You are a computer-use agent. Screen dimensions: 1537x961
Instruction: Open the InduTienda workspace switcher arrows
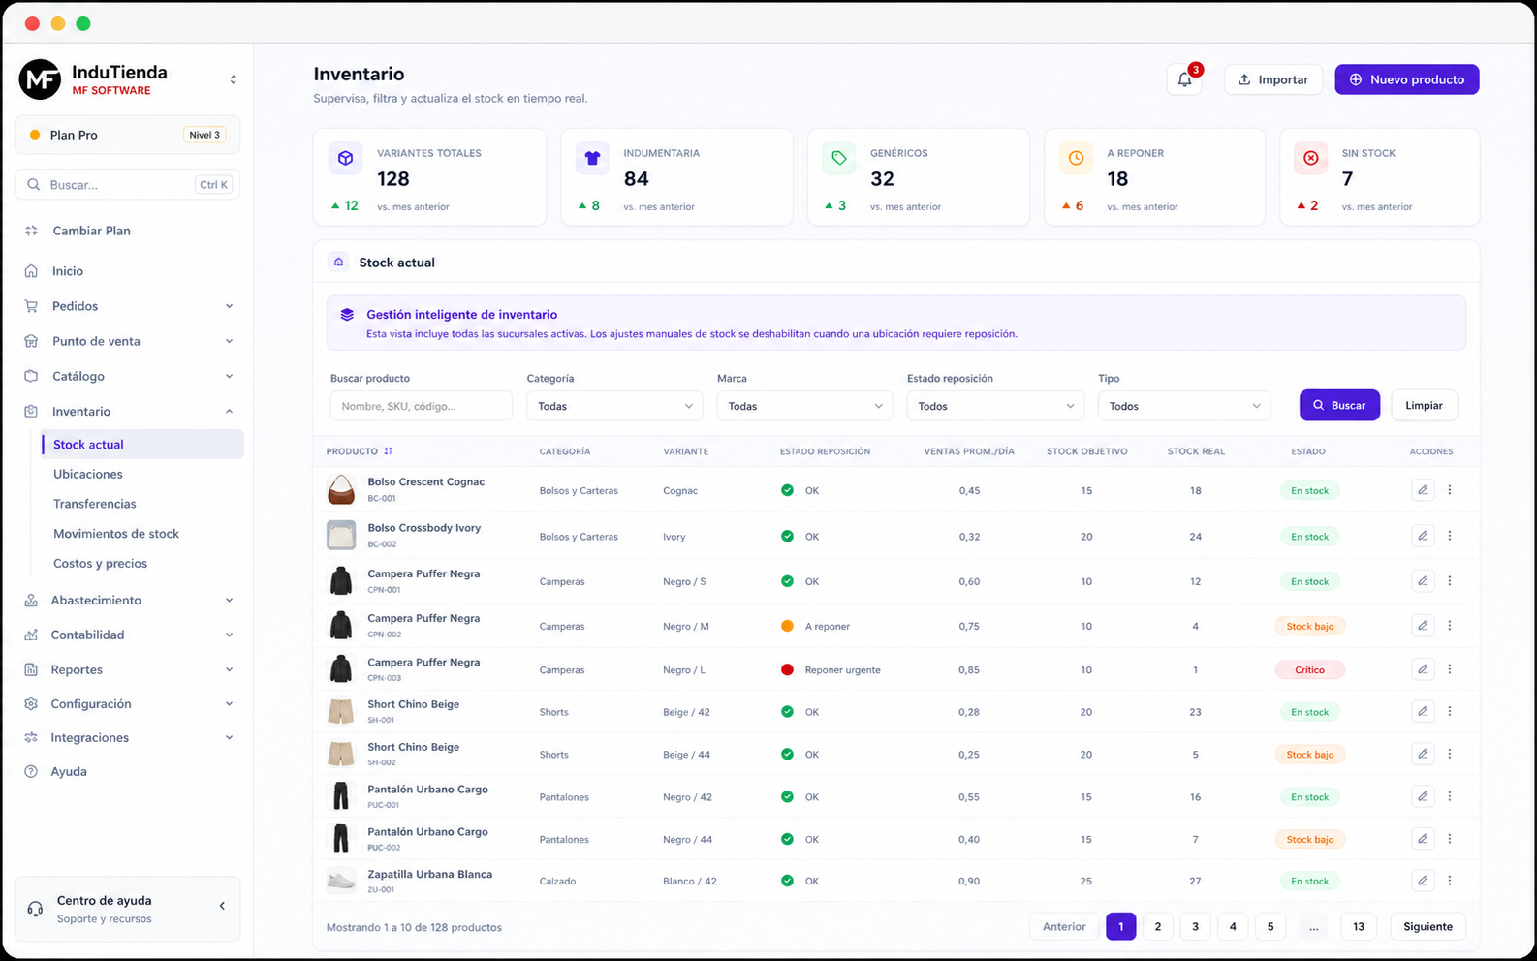point(233,79)
